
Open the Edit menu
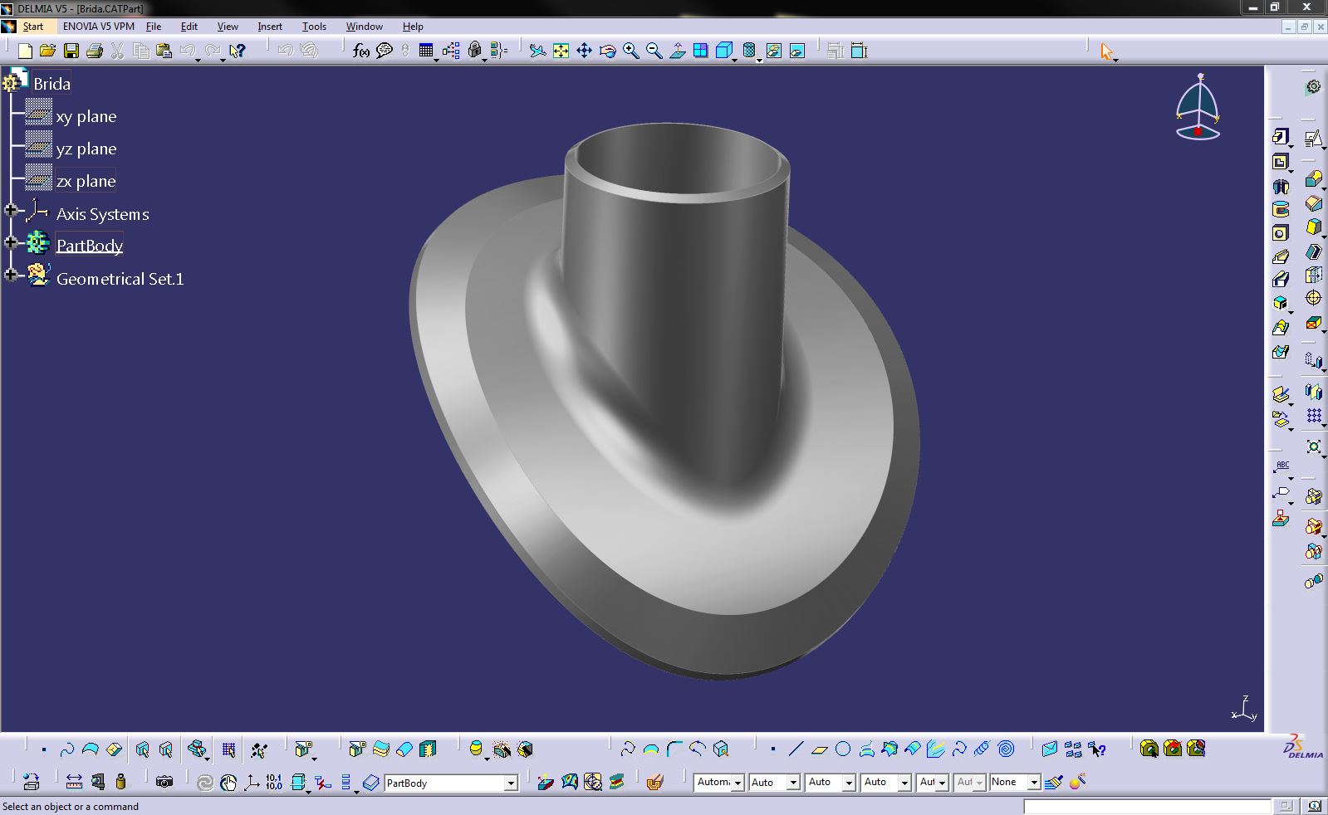(x=189, y=27)
